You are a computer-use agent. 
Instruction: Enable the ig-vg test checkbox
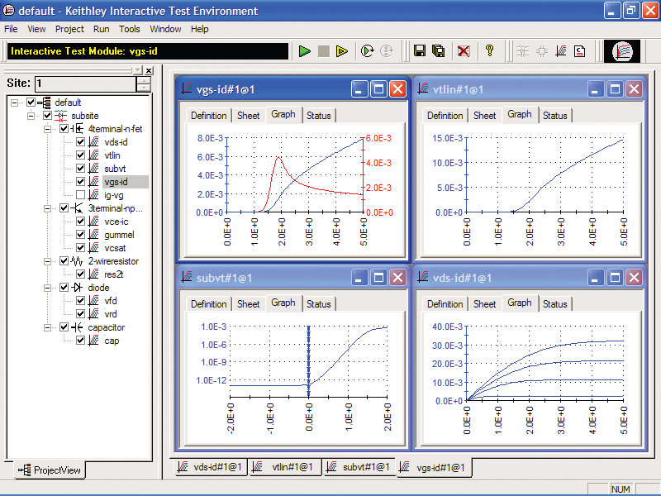[x=80, y=195]
